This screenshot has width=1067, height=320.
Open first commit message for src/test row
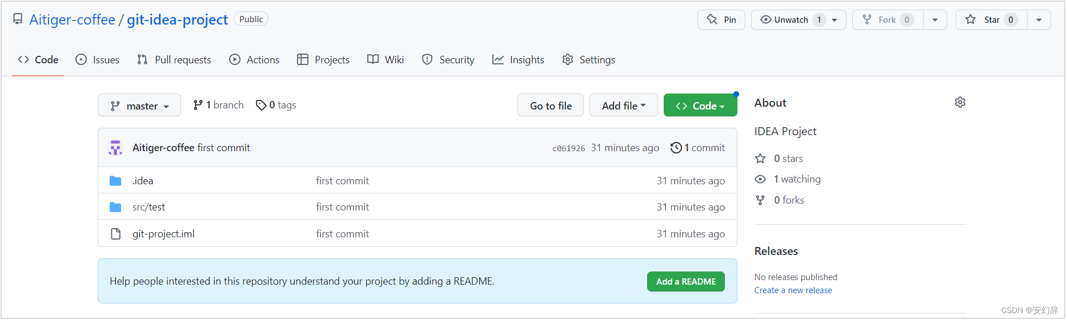(x=343, y=207)
